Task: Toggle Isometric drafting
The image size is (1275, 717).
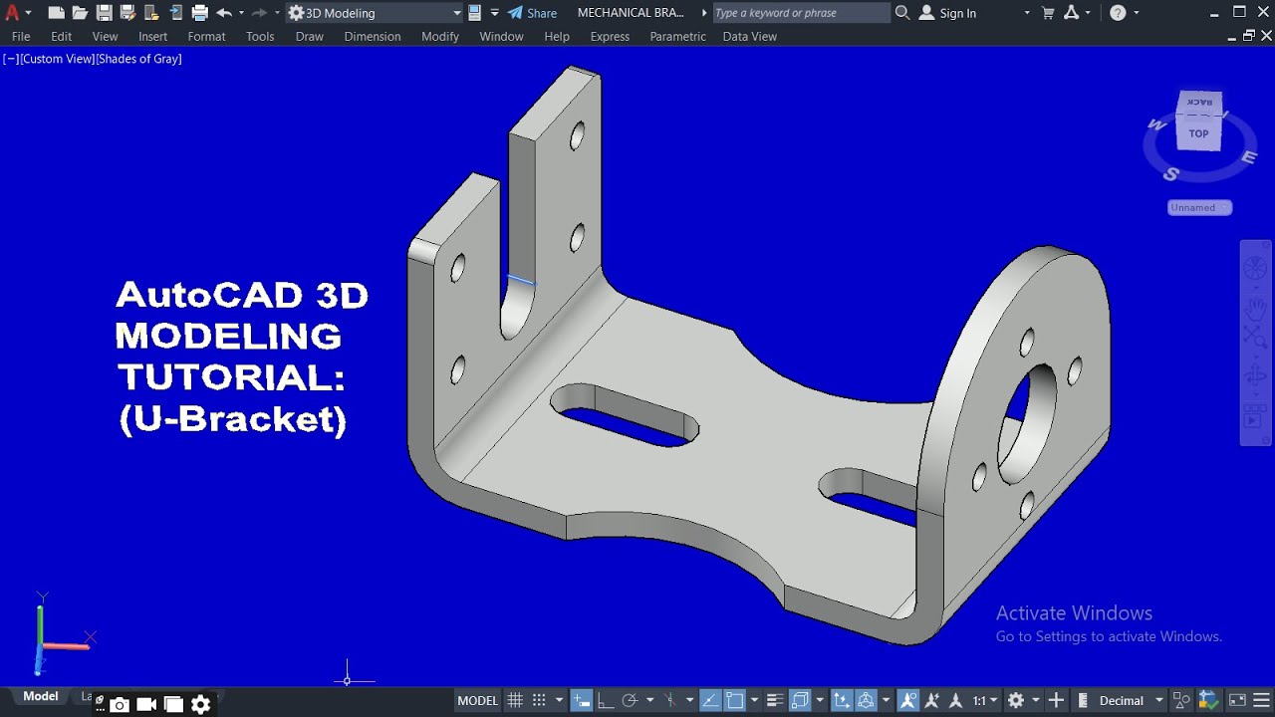Action: click(x=670, y=700)
